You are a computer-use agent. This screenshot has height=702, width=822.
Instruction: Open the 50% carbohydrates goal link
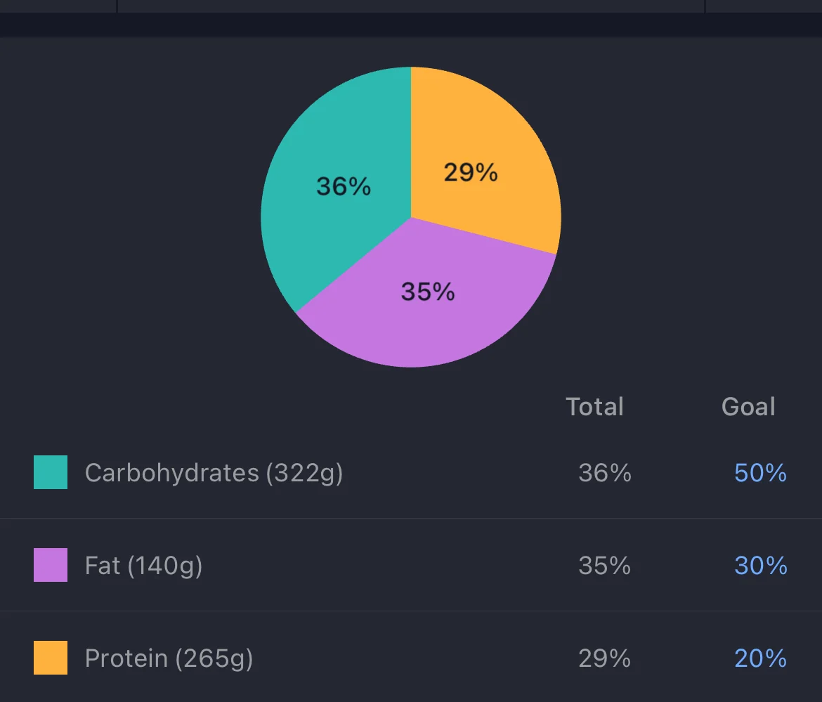760,473
